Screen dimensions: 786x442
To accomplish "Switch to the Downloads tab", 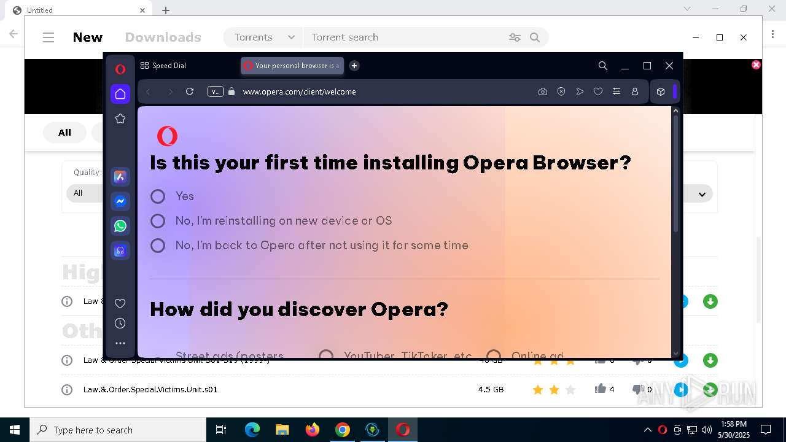I will 163,37.
